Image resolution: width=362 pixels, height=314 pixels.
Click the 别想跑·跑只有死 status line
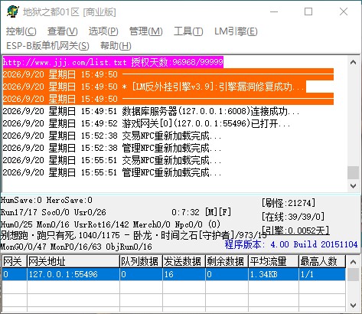coord(133,235)
